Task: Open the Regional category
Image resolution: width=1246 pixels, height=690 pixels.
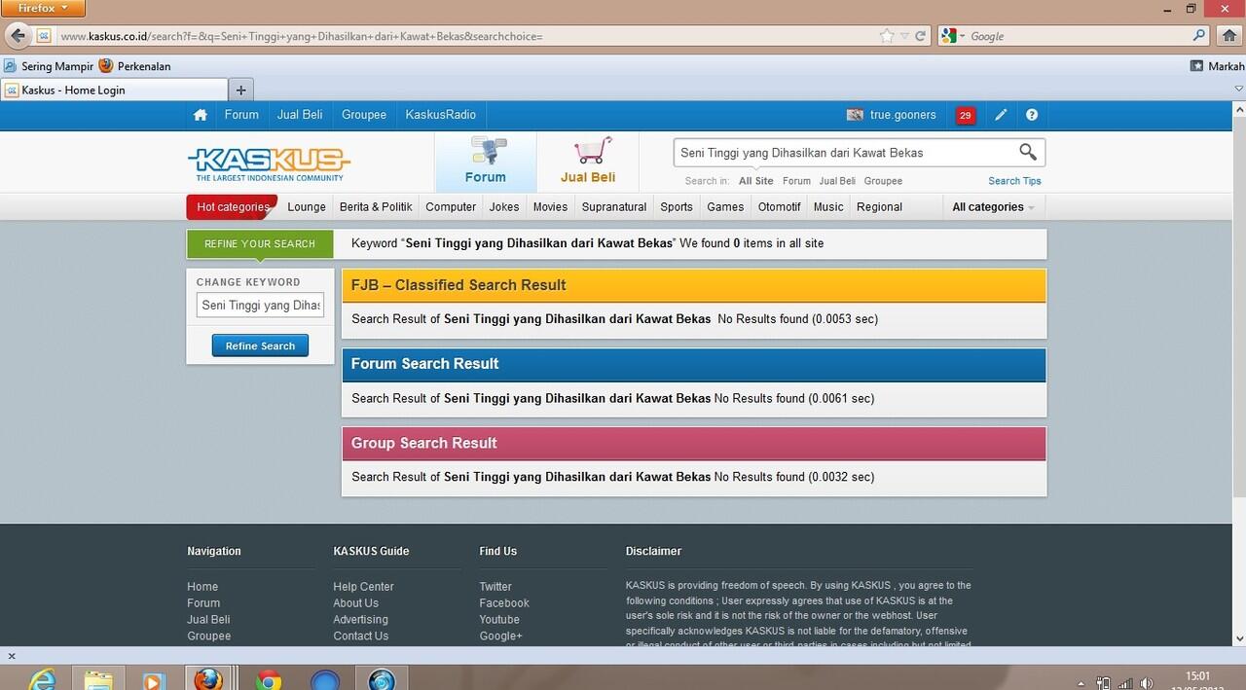Action: pyautogui.click(x=880, y=207)
